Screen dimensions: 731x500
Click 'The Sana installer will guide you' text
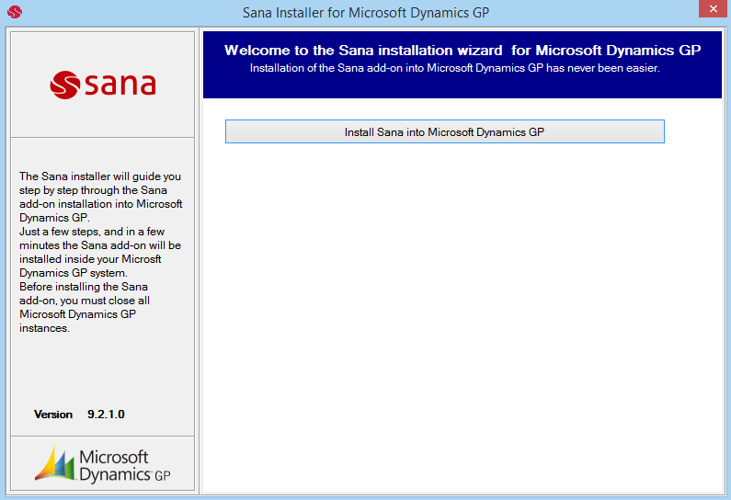[x=100, y=176]
